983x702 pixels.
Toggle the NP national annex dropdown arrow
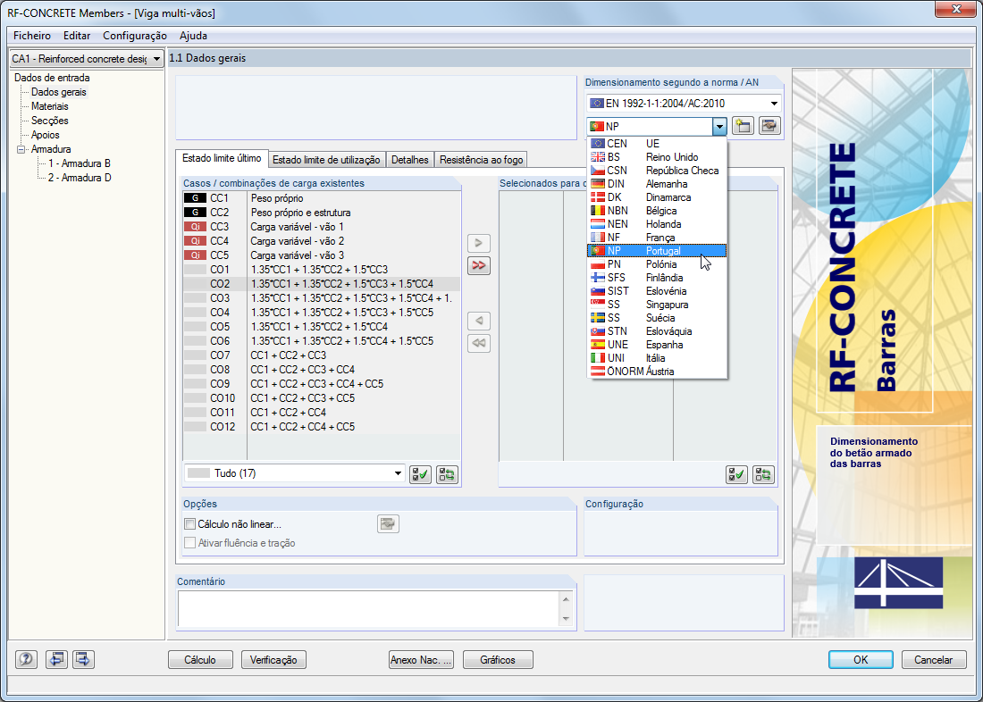tap(719, 127)
